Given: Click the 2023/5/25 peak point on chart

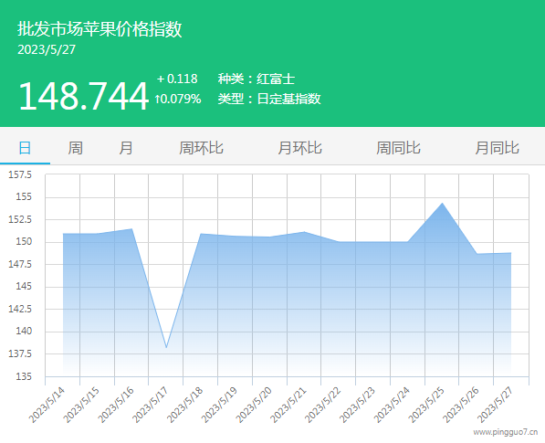Looking at the screenshot, I should pos(442,203).
